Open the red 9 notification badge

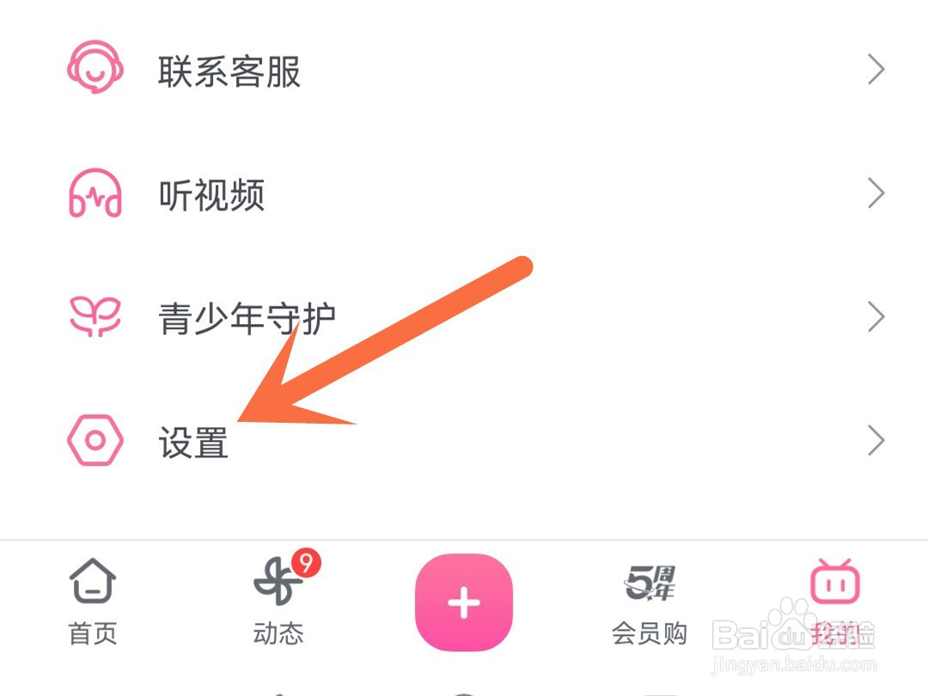click(x=306, y=563)
